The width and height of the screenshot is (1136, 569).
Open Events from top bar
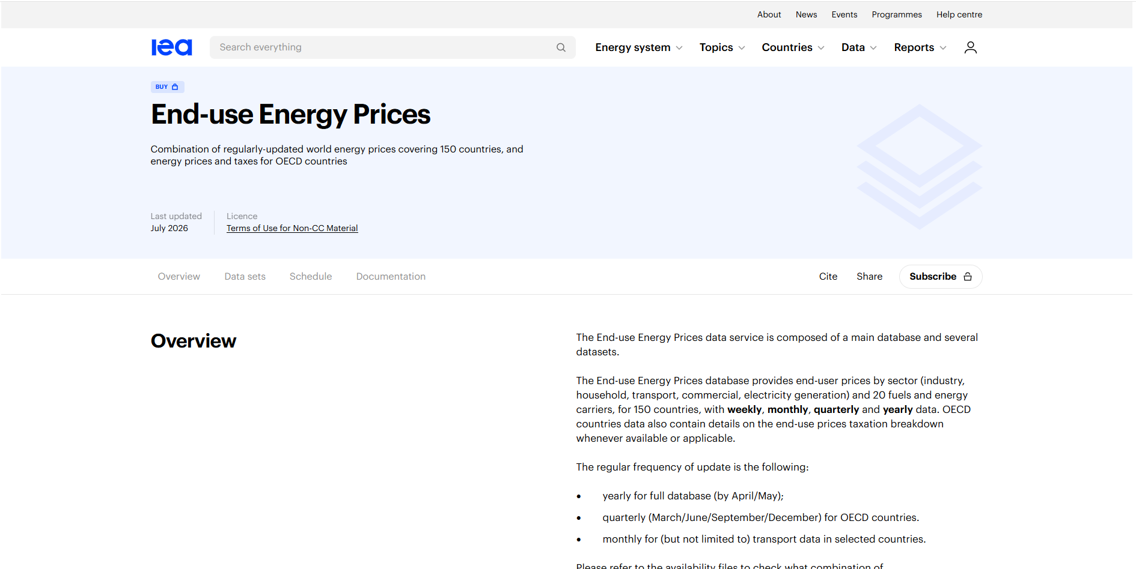(x=844, y=14)
